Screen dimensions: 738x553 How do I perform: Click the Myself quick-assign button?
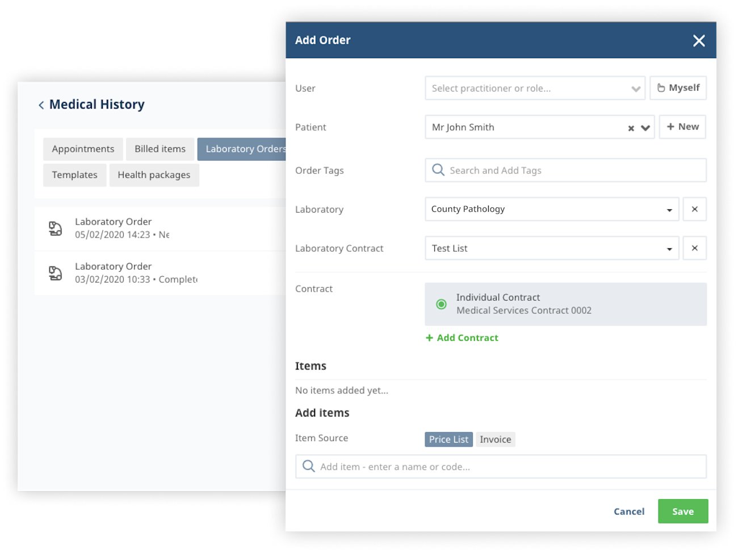click(678, 88)
